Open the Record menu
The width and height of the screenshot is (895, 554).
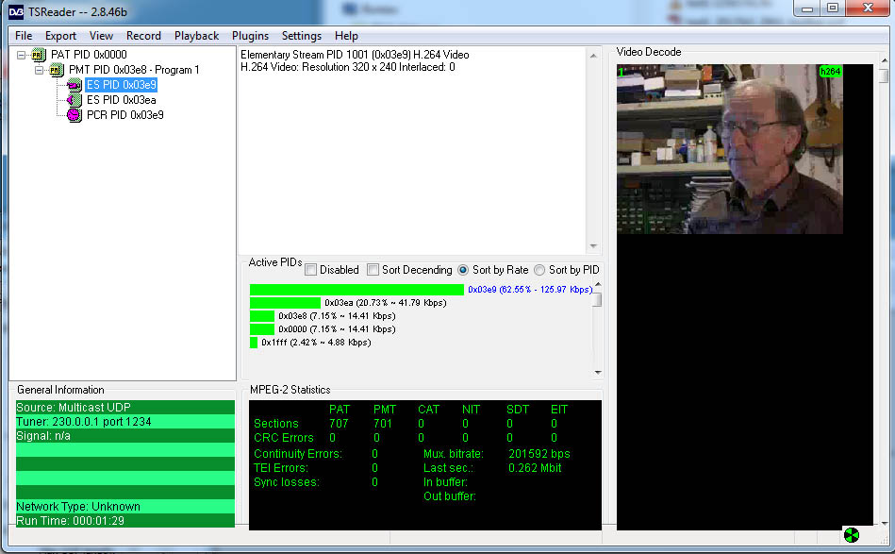pos(143,36)
